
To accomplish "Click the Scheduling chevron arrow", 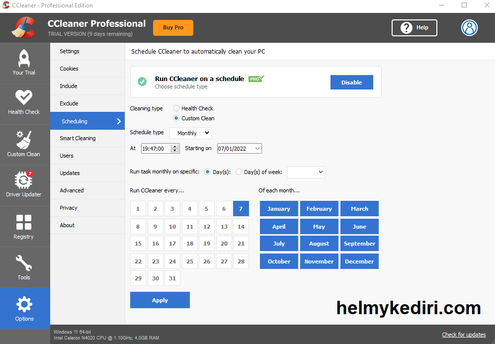I will click(x=119, y=121).
